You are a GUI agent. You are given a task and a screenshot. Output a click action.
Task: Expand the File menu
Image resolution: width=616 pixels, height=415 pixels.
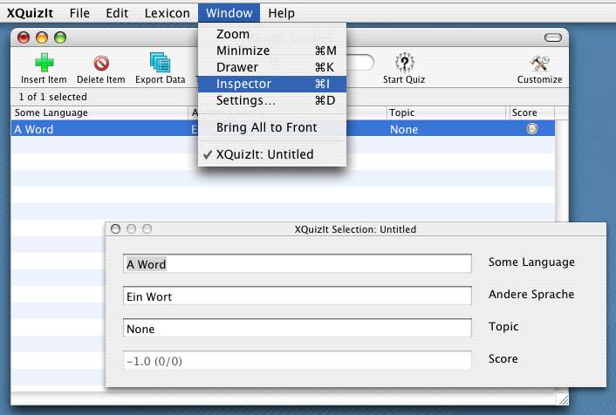(x=79, y=13)
